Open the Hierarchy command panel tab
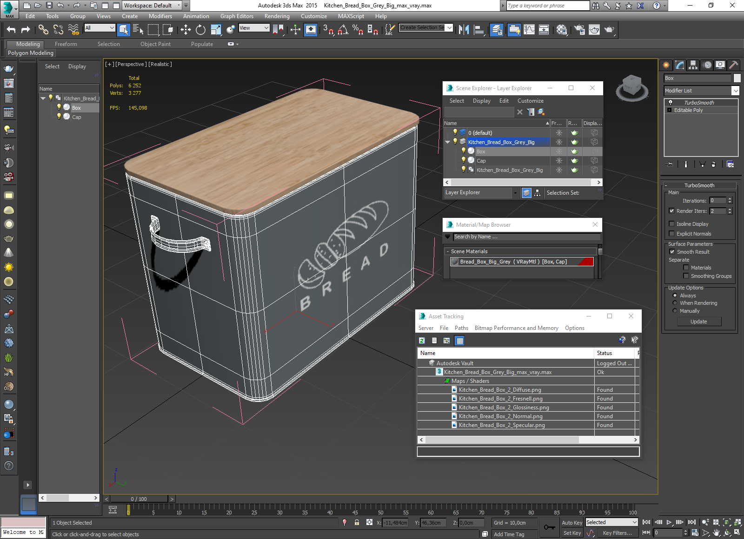The height and width of the screenshot is (539, 744). [x=693, y=65]
